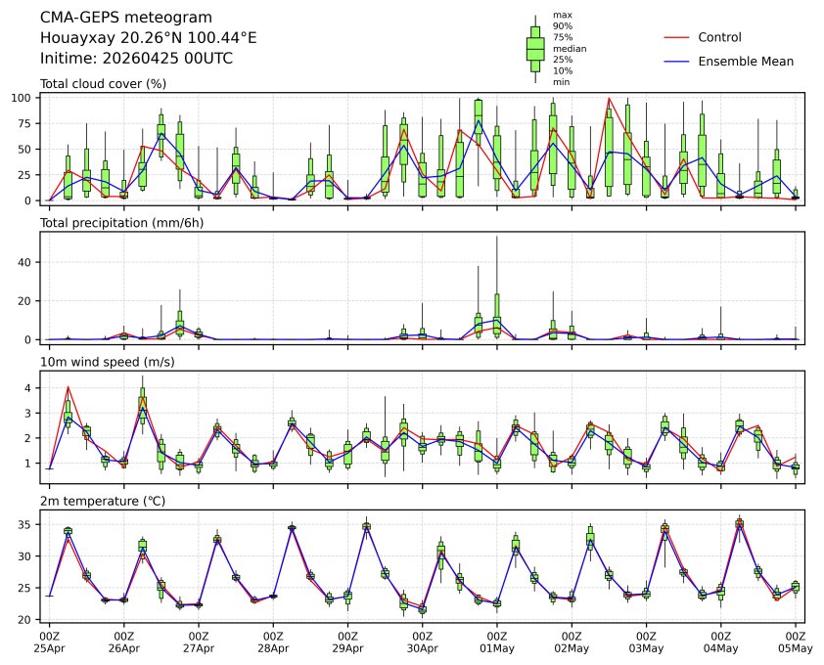The height and width of the screenshot is (665, 824).
Task: Select the 'Control' legend label
Action: pos(719,37)
